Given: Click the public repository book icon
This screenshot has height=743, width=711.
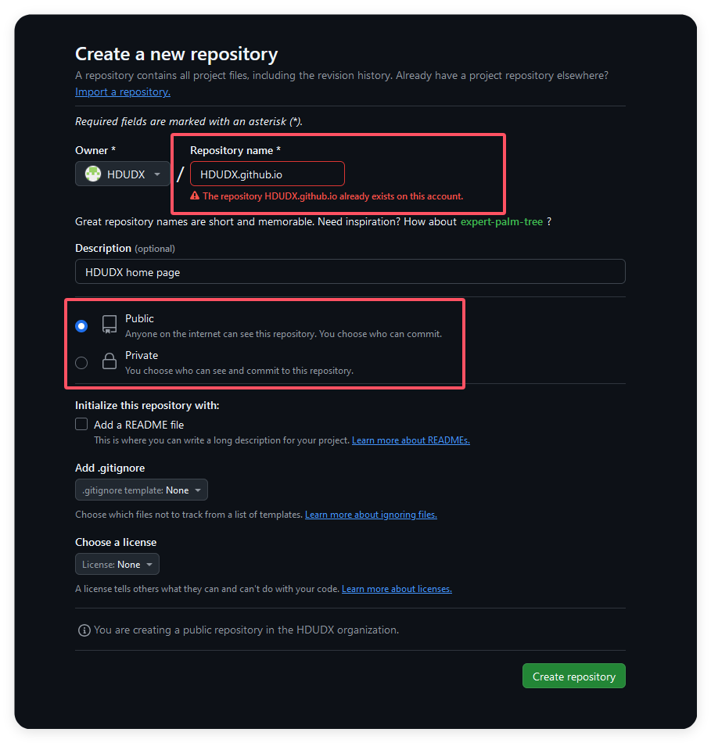Looking at the screenshot, I should [x=110, y=325].
